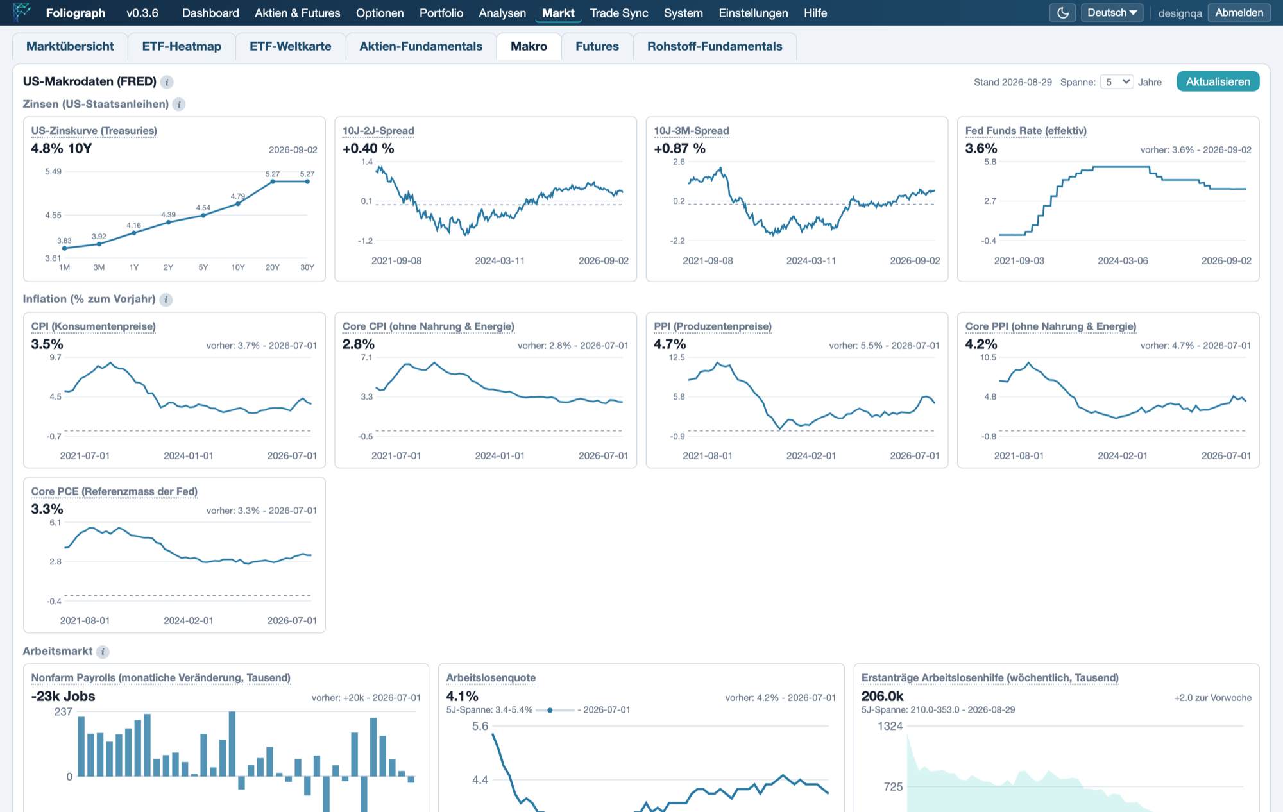This screenshot has width=1283, height=812.
Task: Click the US-Zinskurve (Treasuries) title
Action: tap(94, 131)
